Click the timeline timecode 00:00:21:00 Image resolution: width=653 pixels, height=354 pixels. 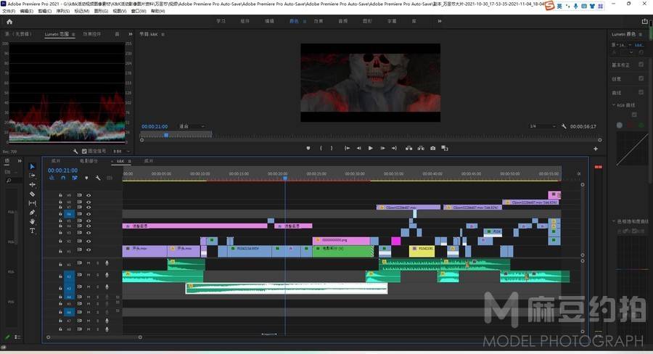[62, 170]
